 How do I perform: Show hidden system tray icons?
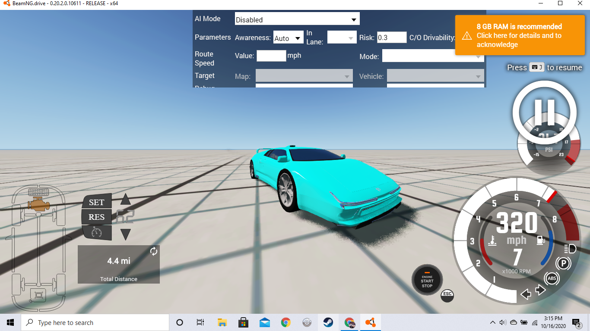(x=493, y=322)
